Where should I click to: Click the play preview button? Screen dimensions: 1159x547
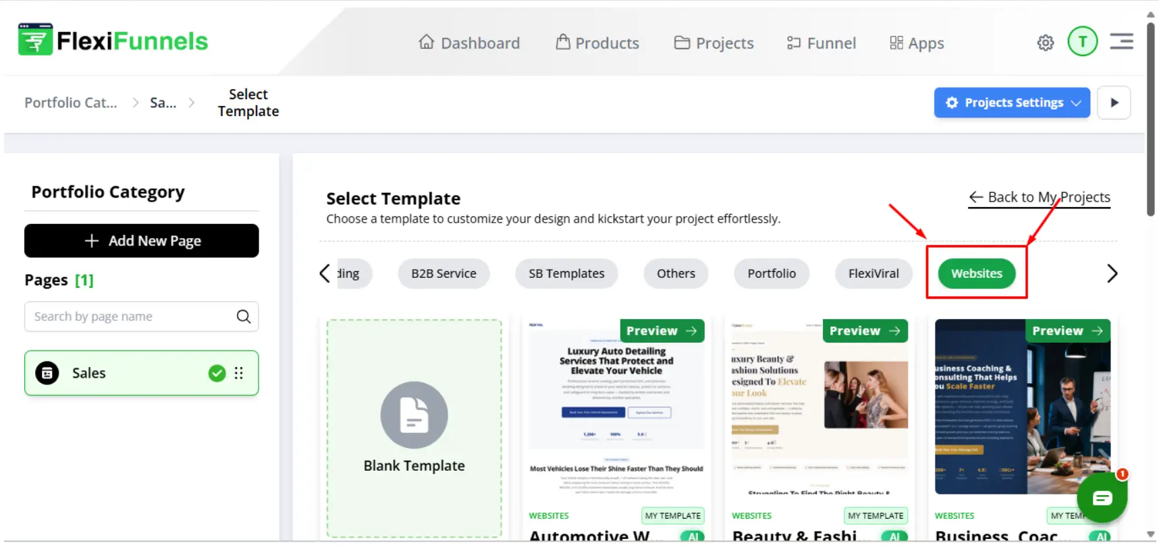coord(1114,103)
